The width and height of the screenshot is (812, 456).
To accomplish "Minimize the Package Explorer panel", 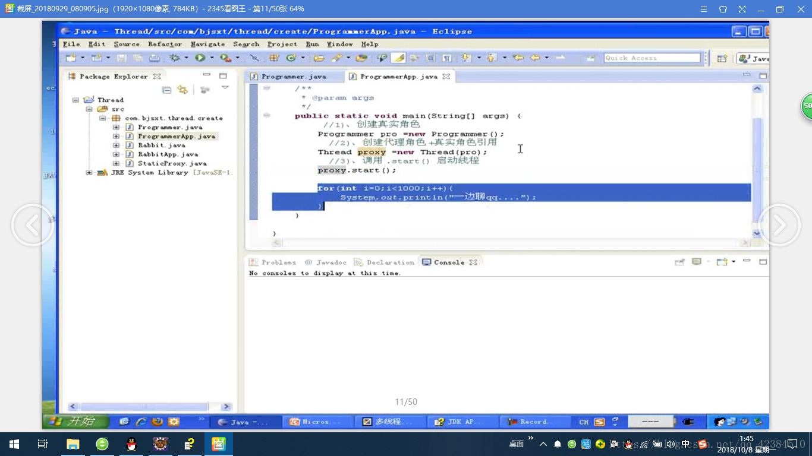I will pos(206,75).
